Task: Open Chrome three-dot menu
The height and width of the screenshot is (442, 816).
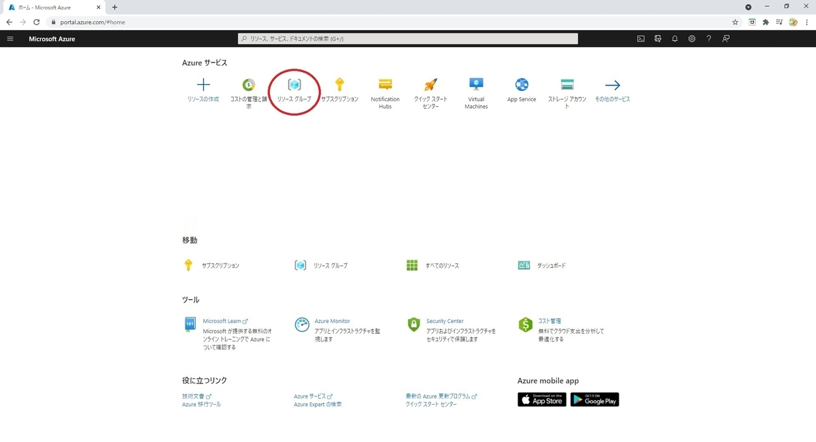Action: 806,22
